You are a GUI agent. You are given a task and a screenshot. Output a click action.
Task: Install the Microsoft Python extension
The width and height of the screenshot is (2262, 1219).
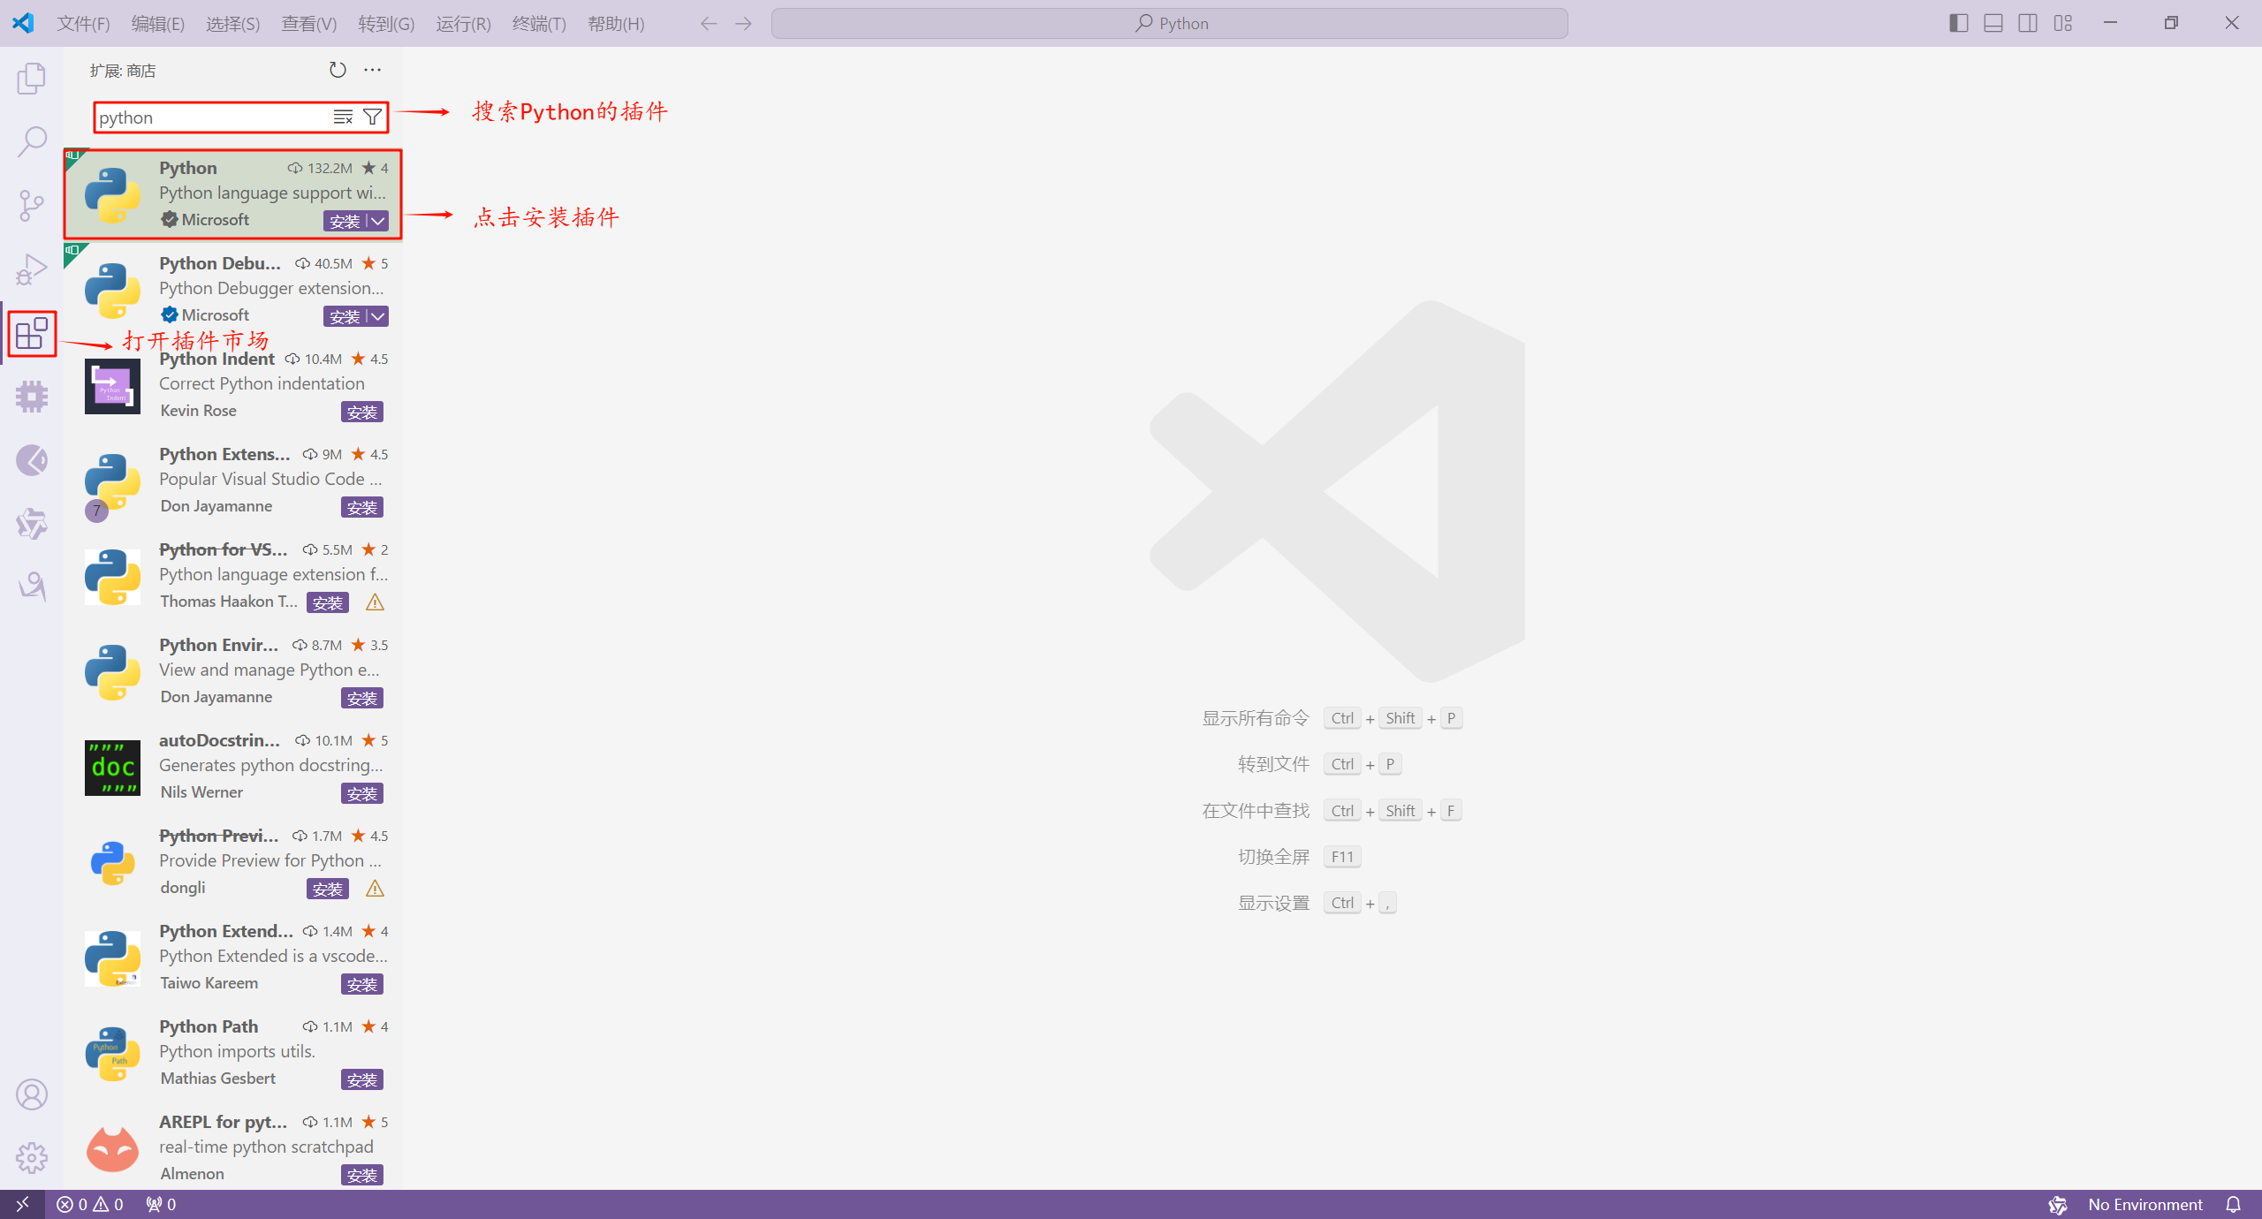coord(345,221)
